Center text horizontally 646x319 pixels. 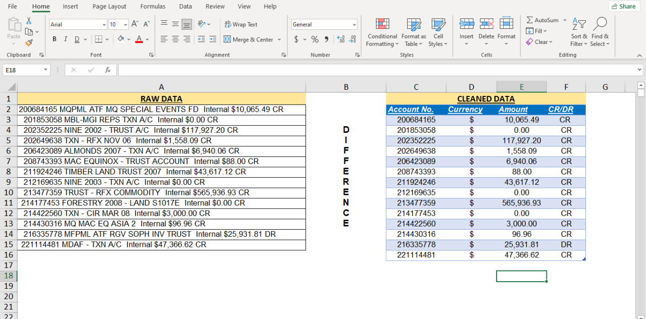175,39
